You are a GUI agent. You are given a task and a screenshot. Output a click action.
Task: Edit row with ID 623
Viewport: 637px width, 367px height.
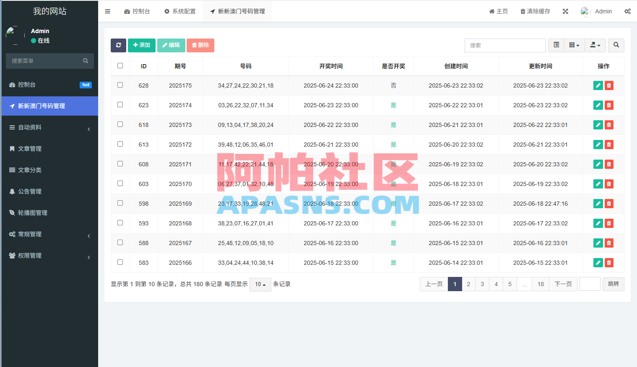coord(598,105)
